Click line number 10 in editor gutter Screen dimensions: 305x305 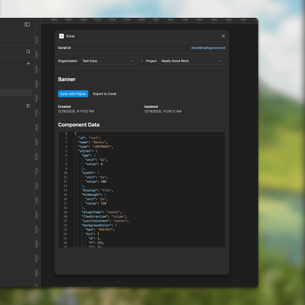65,173
